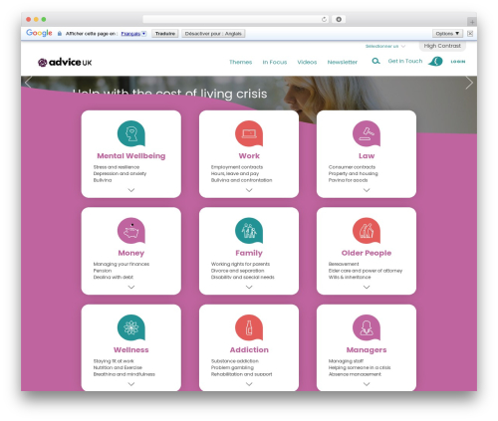This screenshot has width=498, height=421.
Task: Open the Older People heading link
Action: [367, 253]
